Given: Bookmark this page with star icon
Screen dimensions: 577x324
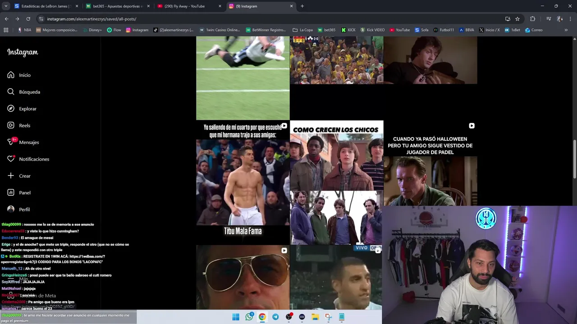Looking at the screenshot, I should (x=517, y=19).
